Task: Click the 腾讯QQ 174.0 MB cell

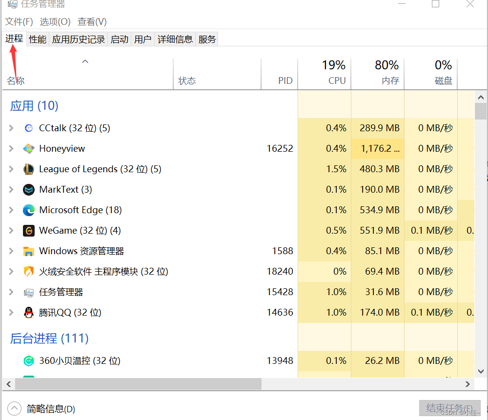Action: [378, 313]
